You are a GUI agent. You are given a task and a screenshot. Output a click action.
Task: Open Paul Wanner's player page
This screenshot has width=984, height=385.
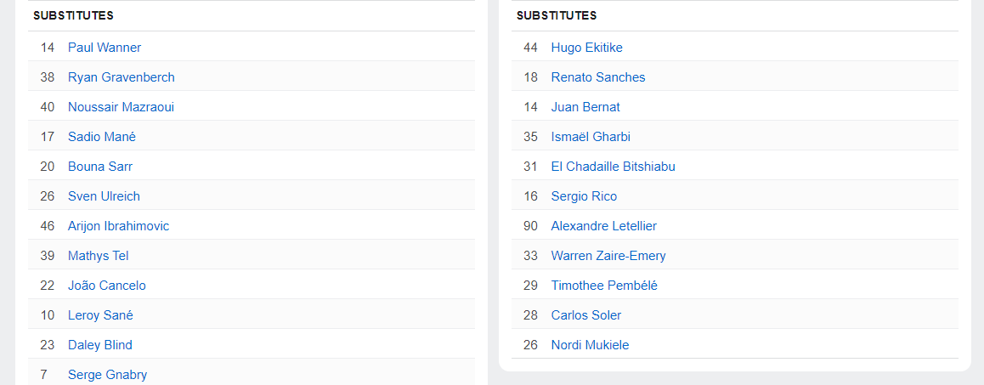pyautogui.click(x=105, y=48)
